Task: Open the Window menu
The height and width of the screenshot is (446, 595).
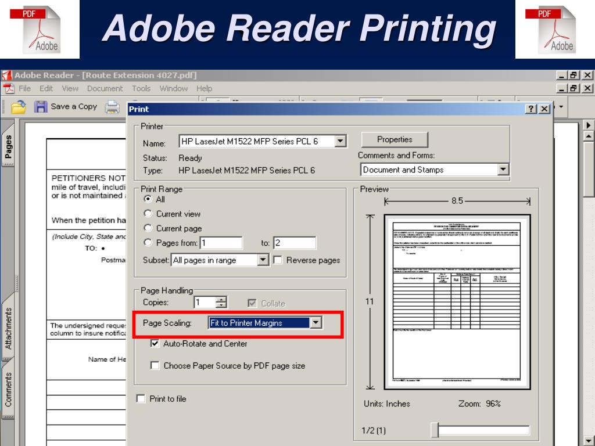Action: 173,88
